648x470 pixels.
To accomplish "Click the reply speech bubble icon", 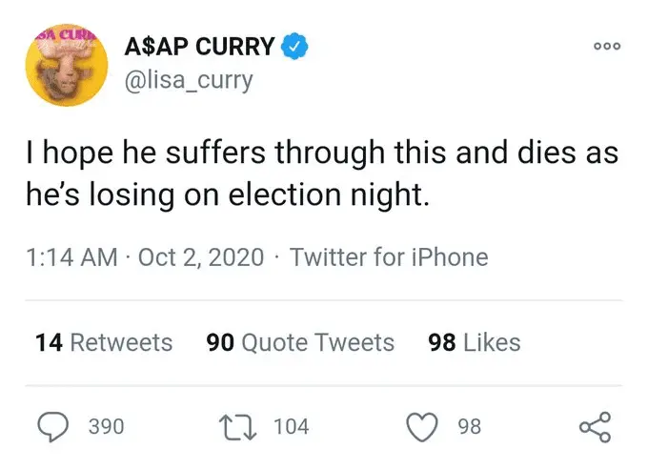I will [54, 426].
